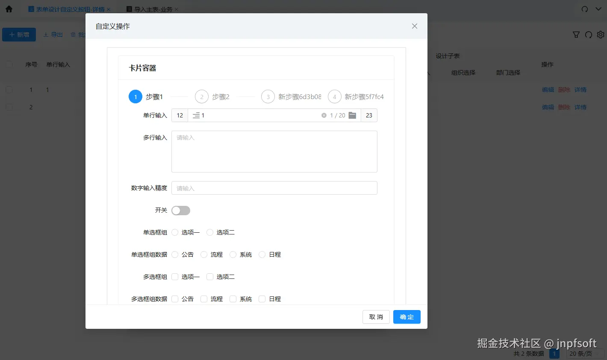Screen dimensions: 607x360
Task: Click the indent icon in 单行输入
Action: (x=196, y=115)
